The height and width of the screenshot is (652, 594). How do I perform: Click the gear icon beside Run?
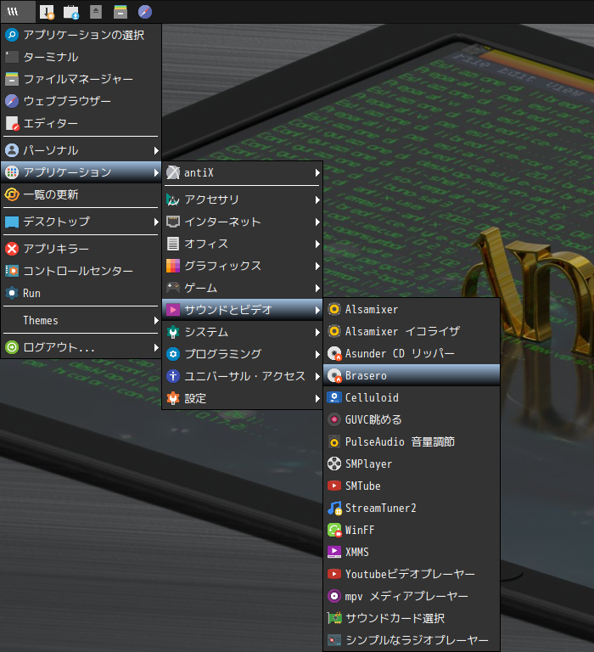point(12,293)
